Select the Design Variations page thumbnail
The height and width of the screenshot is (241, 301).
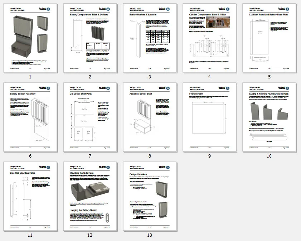[150, 195]
